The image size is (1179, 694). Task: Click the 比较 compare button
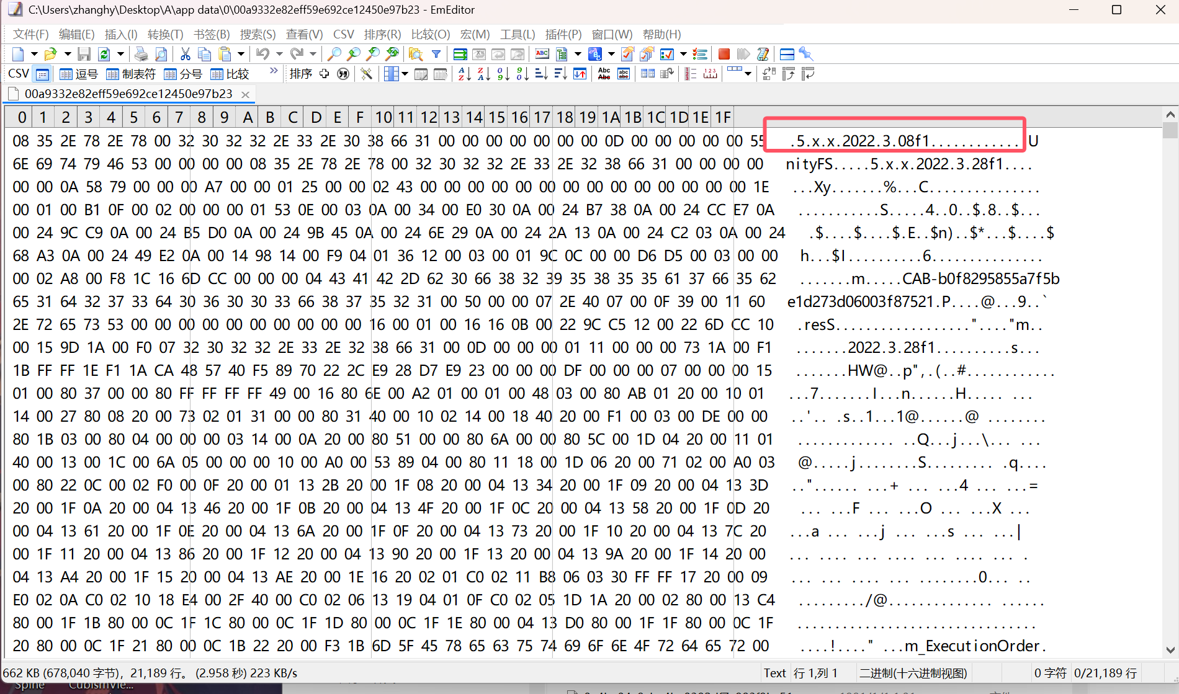[x=230, y=74]
